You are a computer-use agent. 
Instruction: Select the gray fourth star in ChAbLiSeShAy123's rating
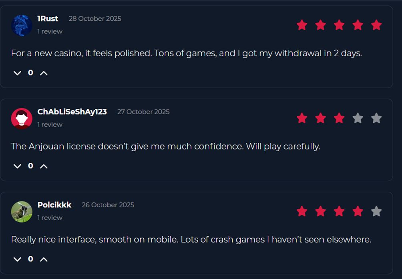pos(358,118)
